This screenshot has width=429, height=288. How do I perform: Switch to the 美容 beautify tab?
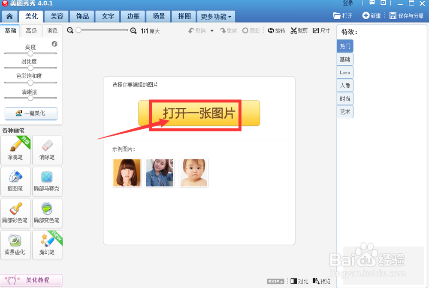[x=56, y=16]
